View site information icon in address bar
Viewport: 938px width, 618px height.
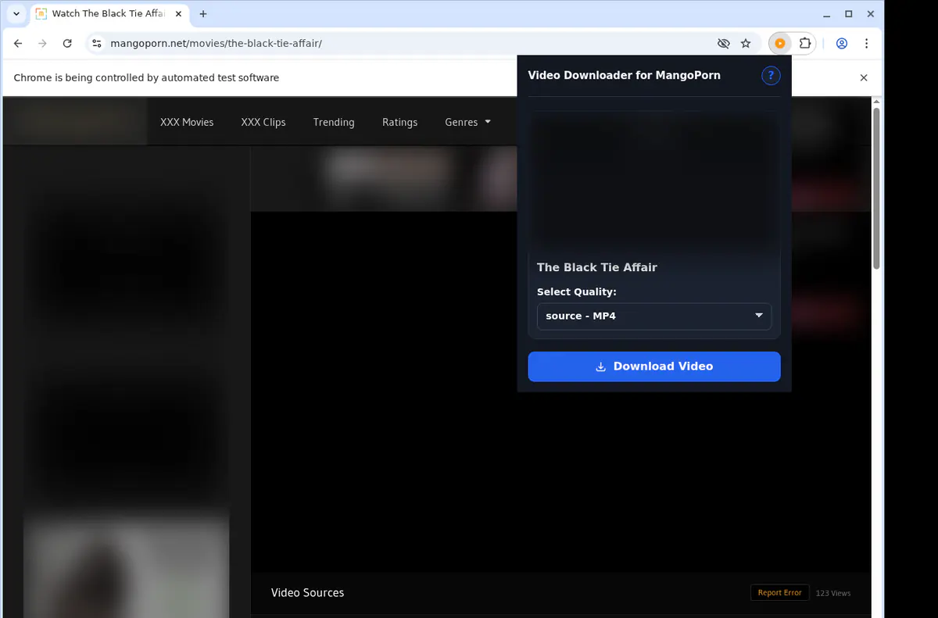97,44
